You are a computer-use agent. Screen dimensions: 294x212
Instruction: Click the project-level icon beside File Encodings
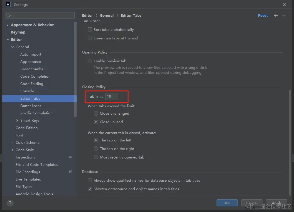pyautogui.click(x=70, y=172)
